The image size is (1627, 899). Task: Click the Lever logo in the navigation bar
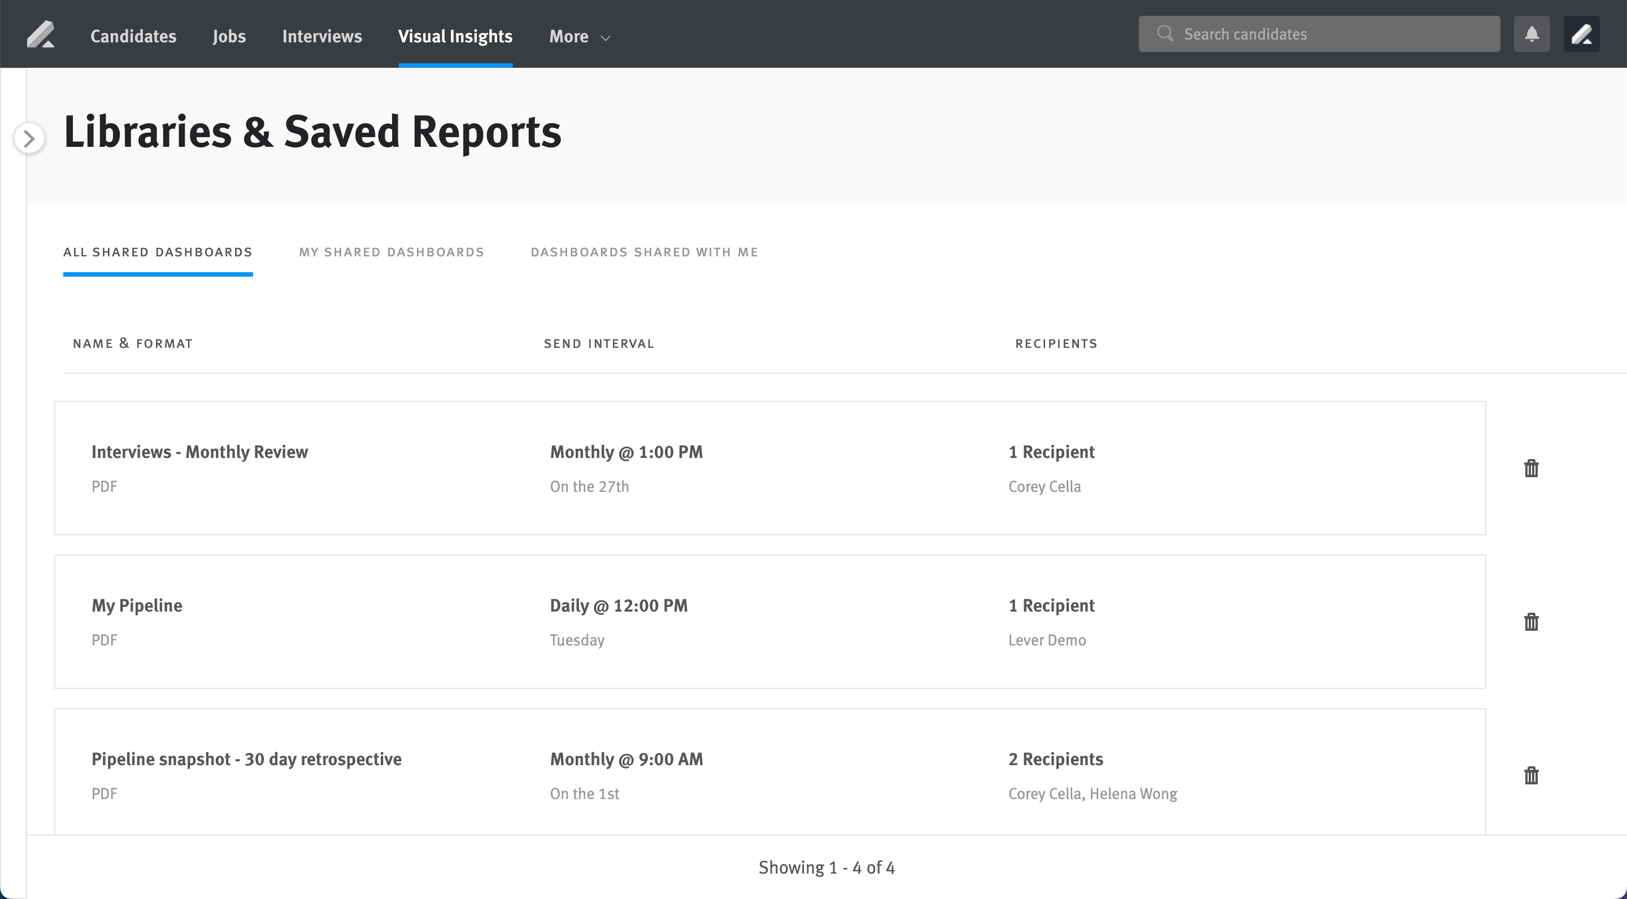tap(41, 33)
